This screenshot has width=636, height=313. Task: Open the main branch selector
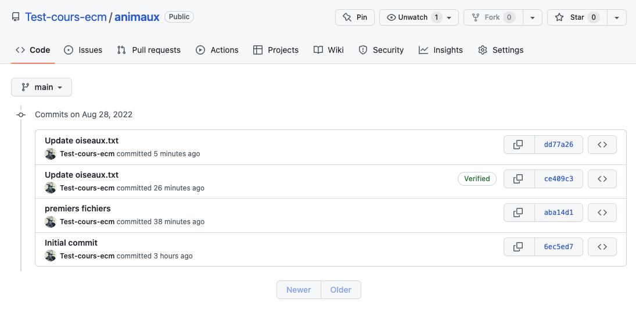41,87
